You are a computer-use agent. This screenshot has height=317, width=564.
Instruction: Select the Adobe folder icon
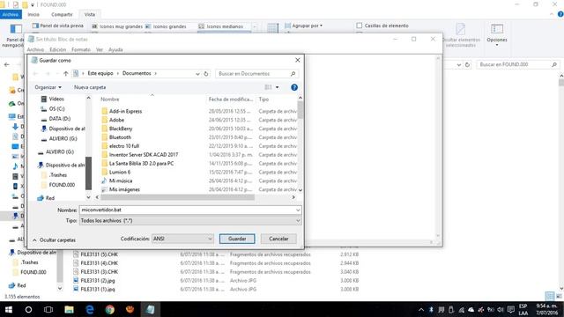pos(105,120)
